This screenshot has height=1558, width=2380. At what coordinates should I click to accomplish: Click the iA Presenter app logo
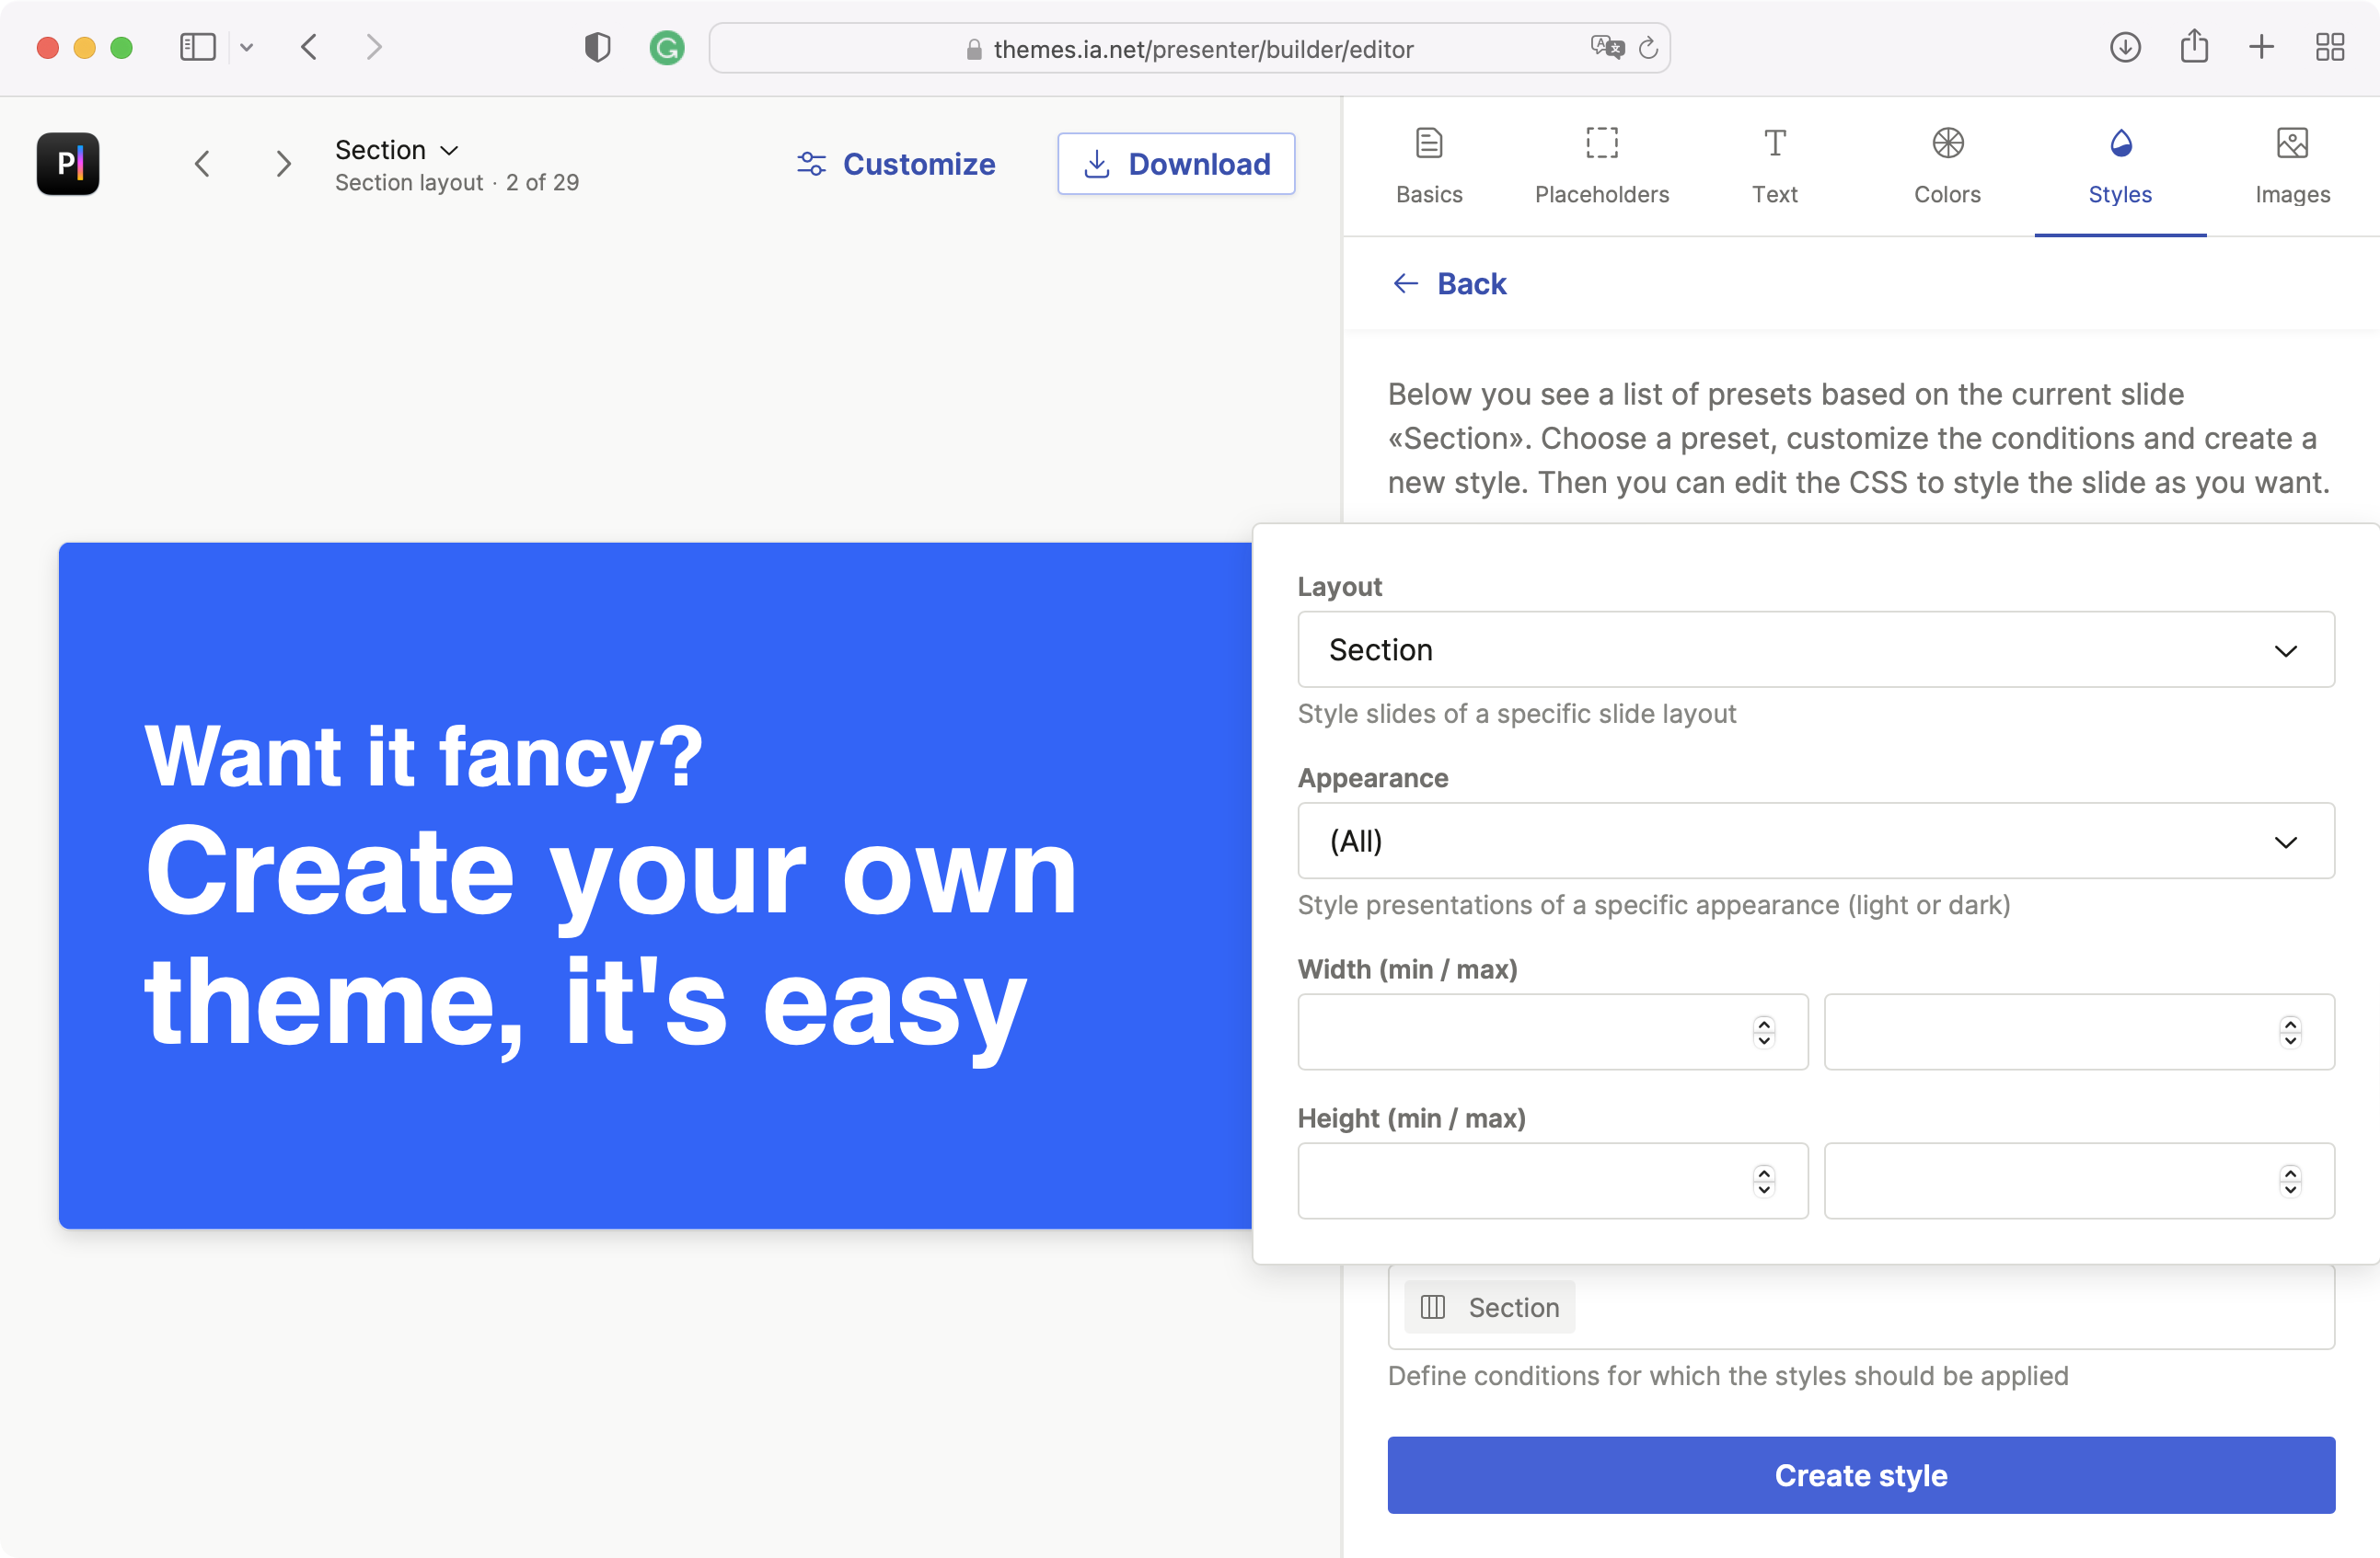pyautogui.click(x=68, y=163)
